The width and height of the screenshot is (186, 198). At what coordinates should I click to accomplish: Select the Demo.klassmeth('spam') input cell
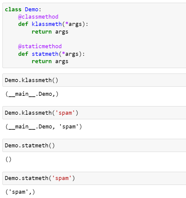pyautogui.click(x=94, y=113)
